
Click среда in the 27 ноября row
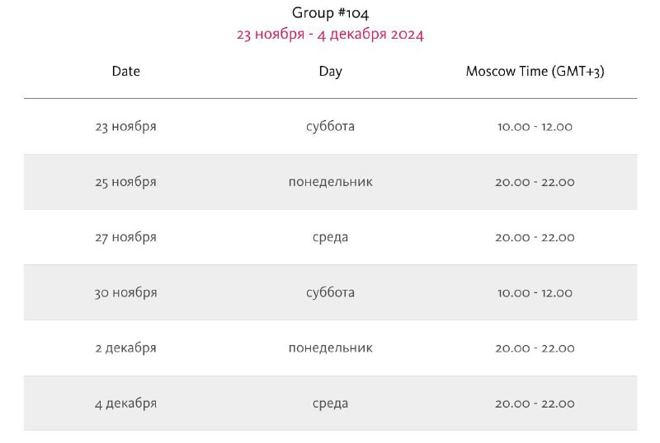point(331,237)
